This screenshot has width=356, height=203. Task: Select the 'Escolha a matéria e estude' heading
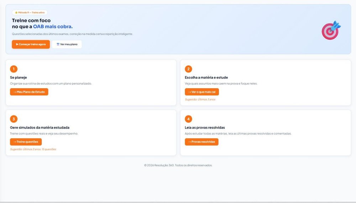pos(206,77)
